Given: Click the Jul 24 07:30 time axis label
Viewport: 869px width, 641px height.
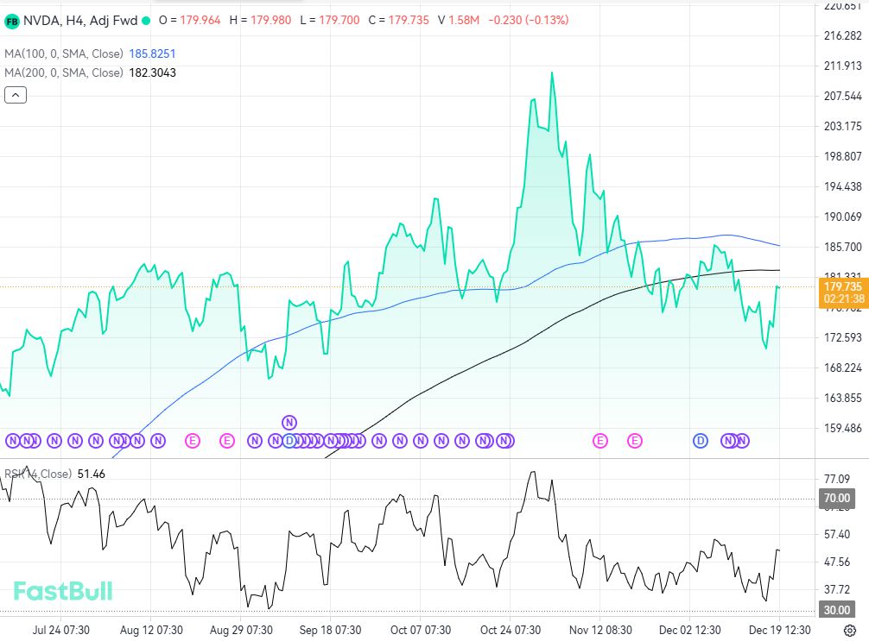Looking at the screenshot, I should click(x=60, y=631).
